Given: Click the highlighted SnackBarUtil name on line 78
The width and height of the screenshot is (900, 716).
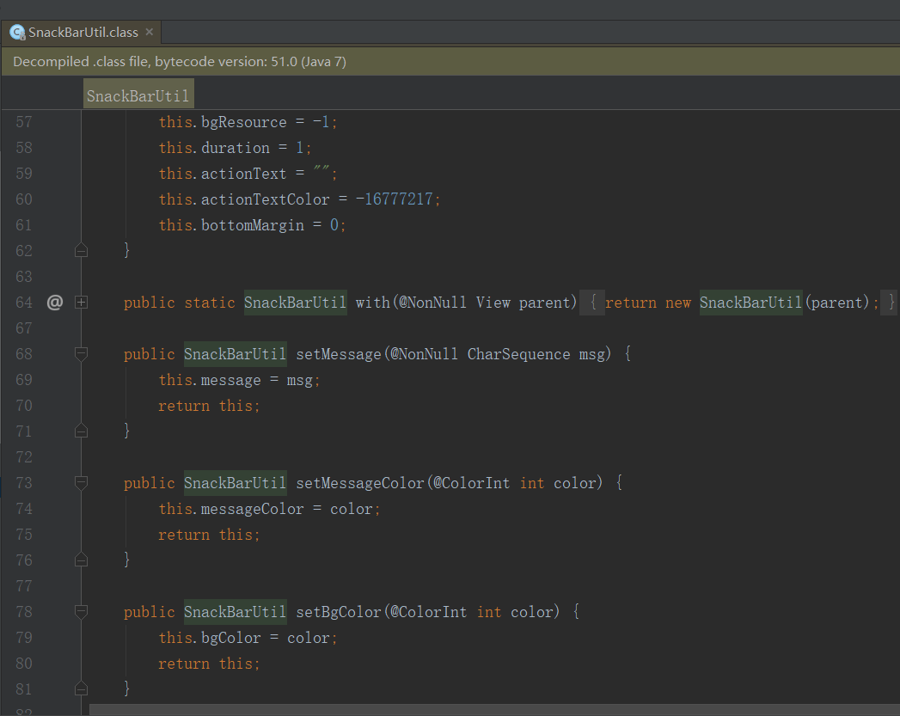Looking at the screenshot, I should pyautogui.click(x=235, y=611).
